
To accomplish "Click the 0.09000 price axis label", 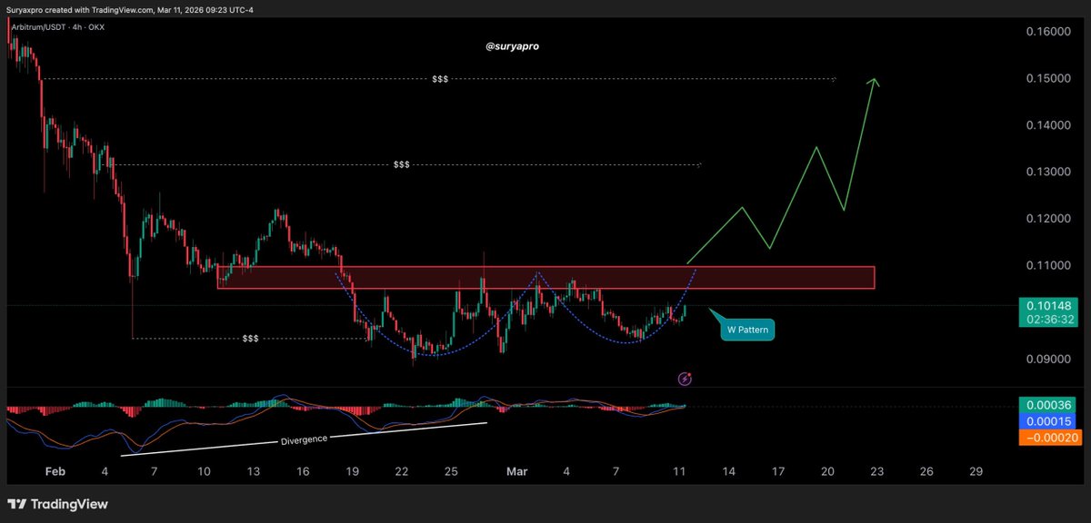I will [x=1047, y=359].
